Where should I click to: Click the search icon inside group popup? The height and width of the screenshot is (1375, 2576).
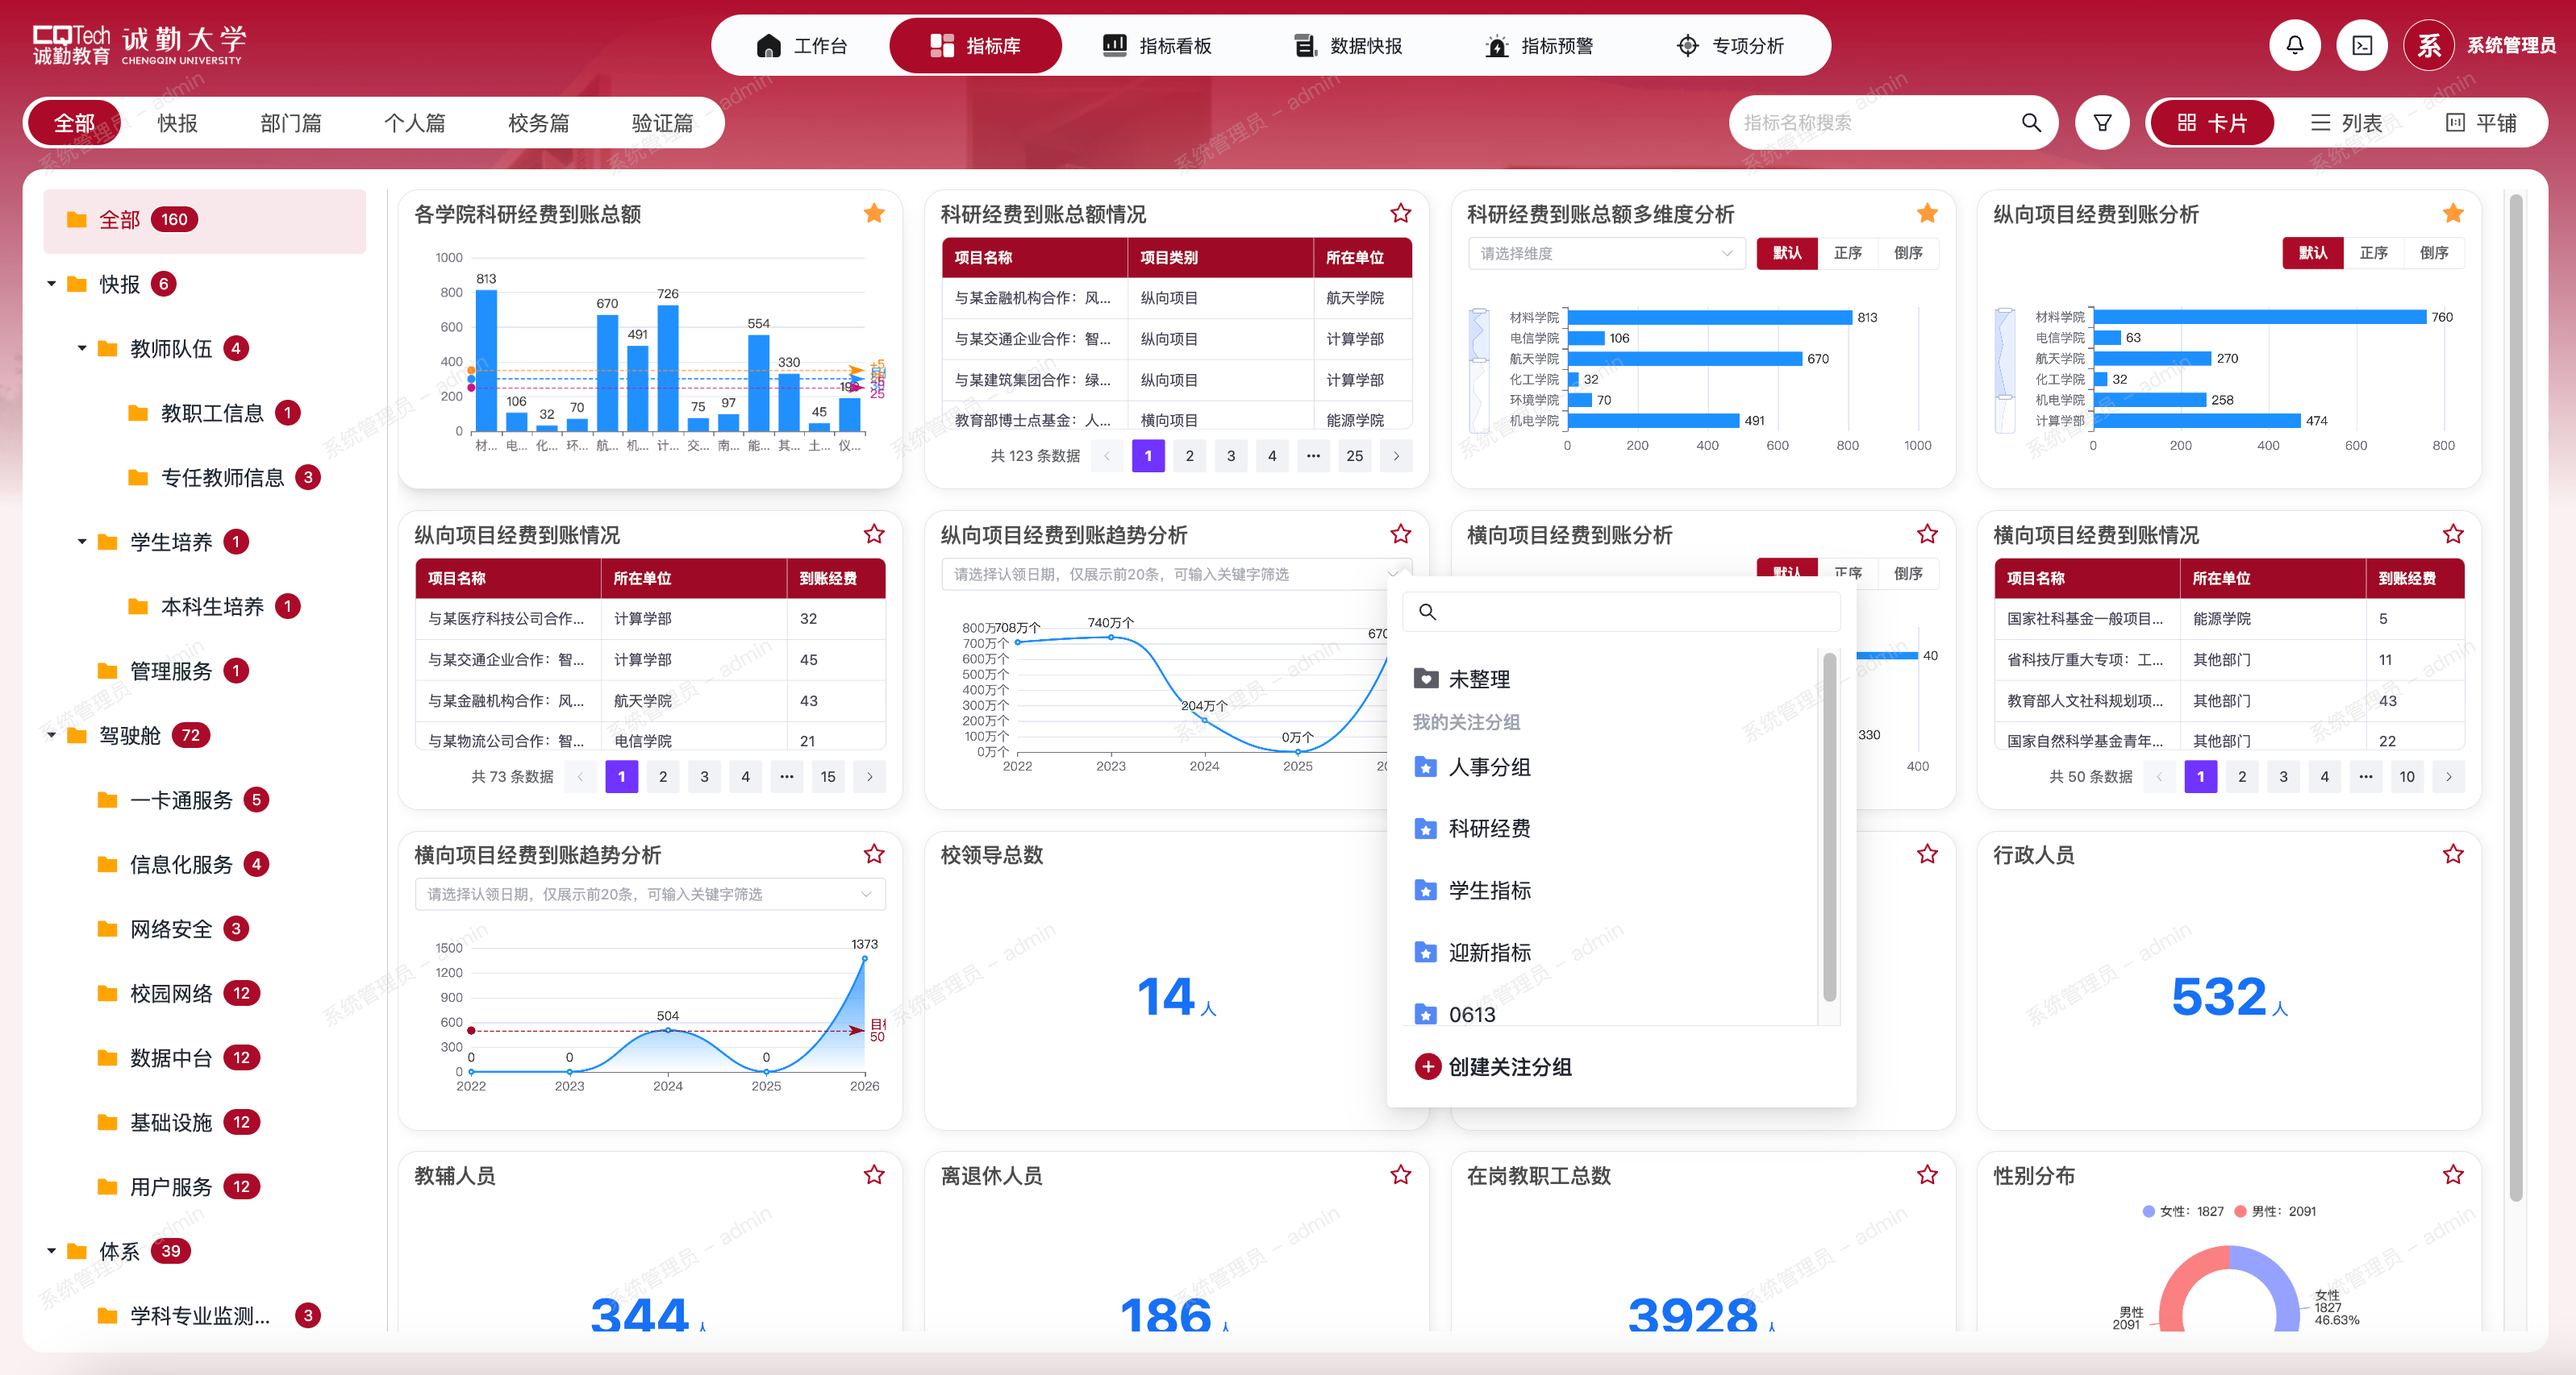[1427, 612]
